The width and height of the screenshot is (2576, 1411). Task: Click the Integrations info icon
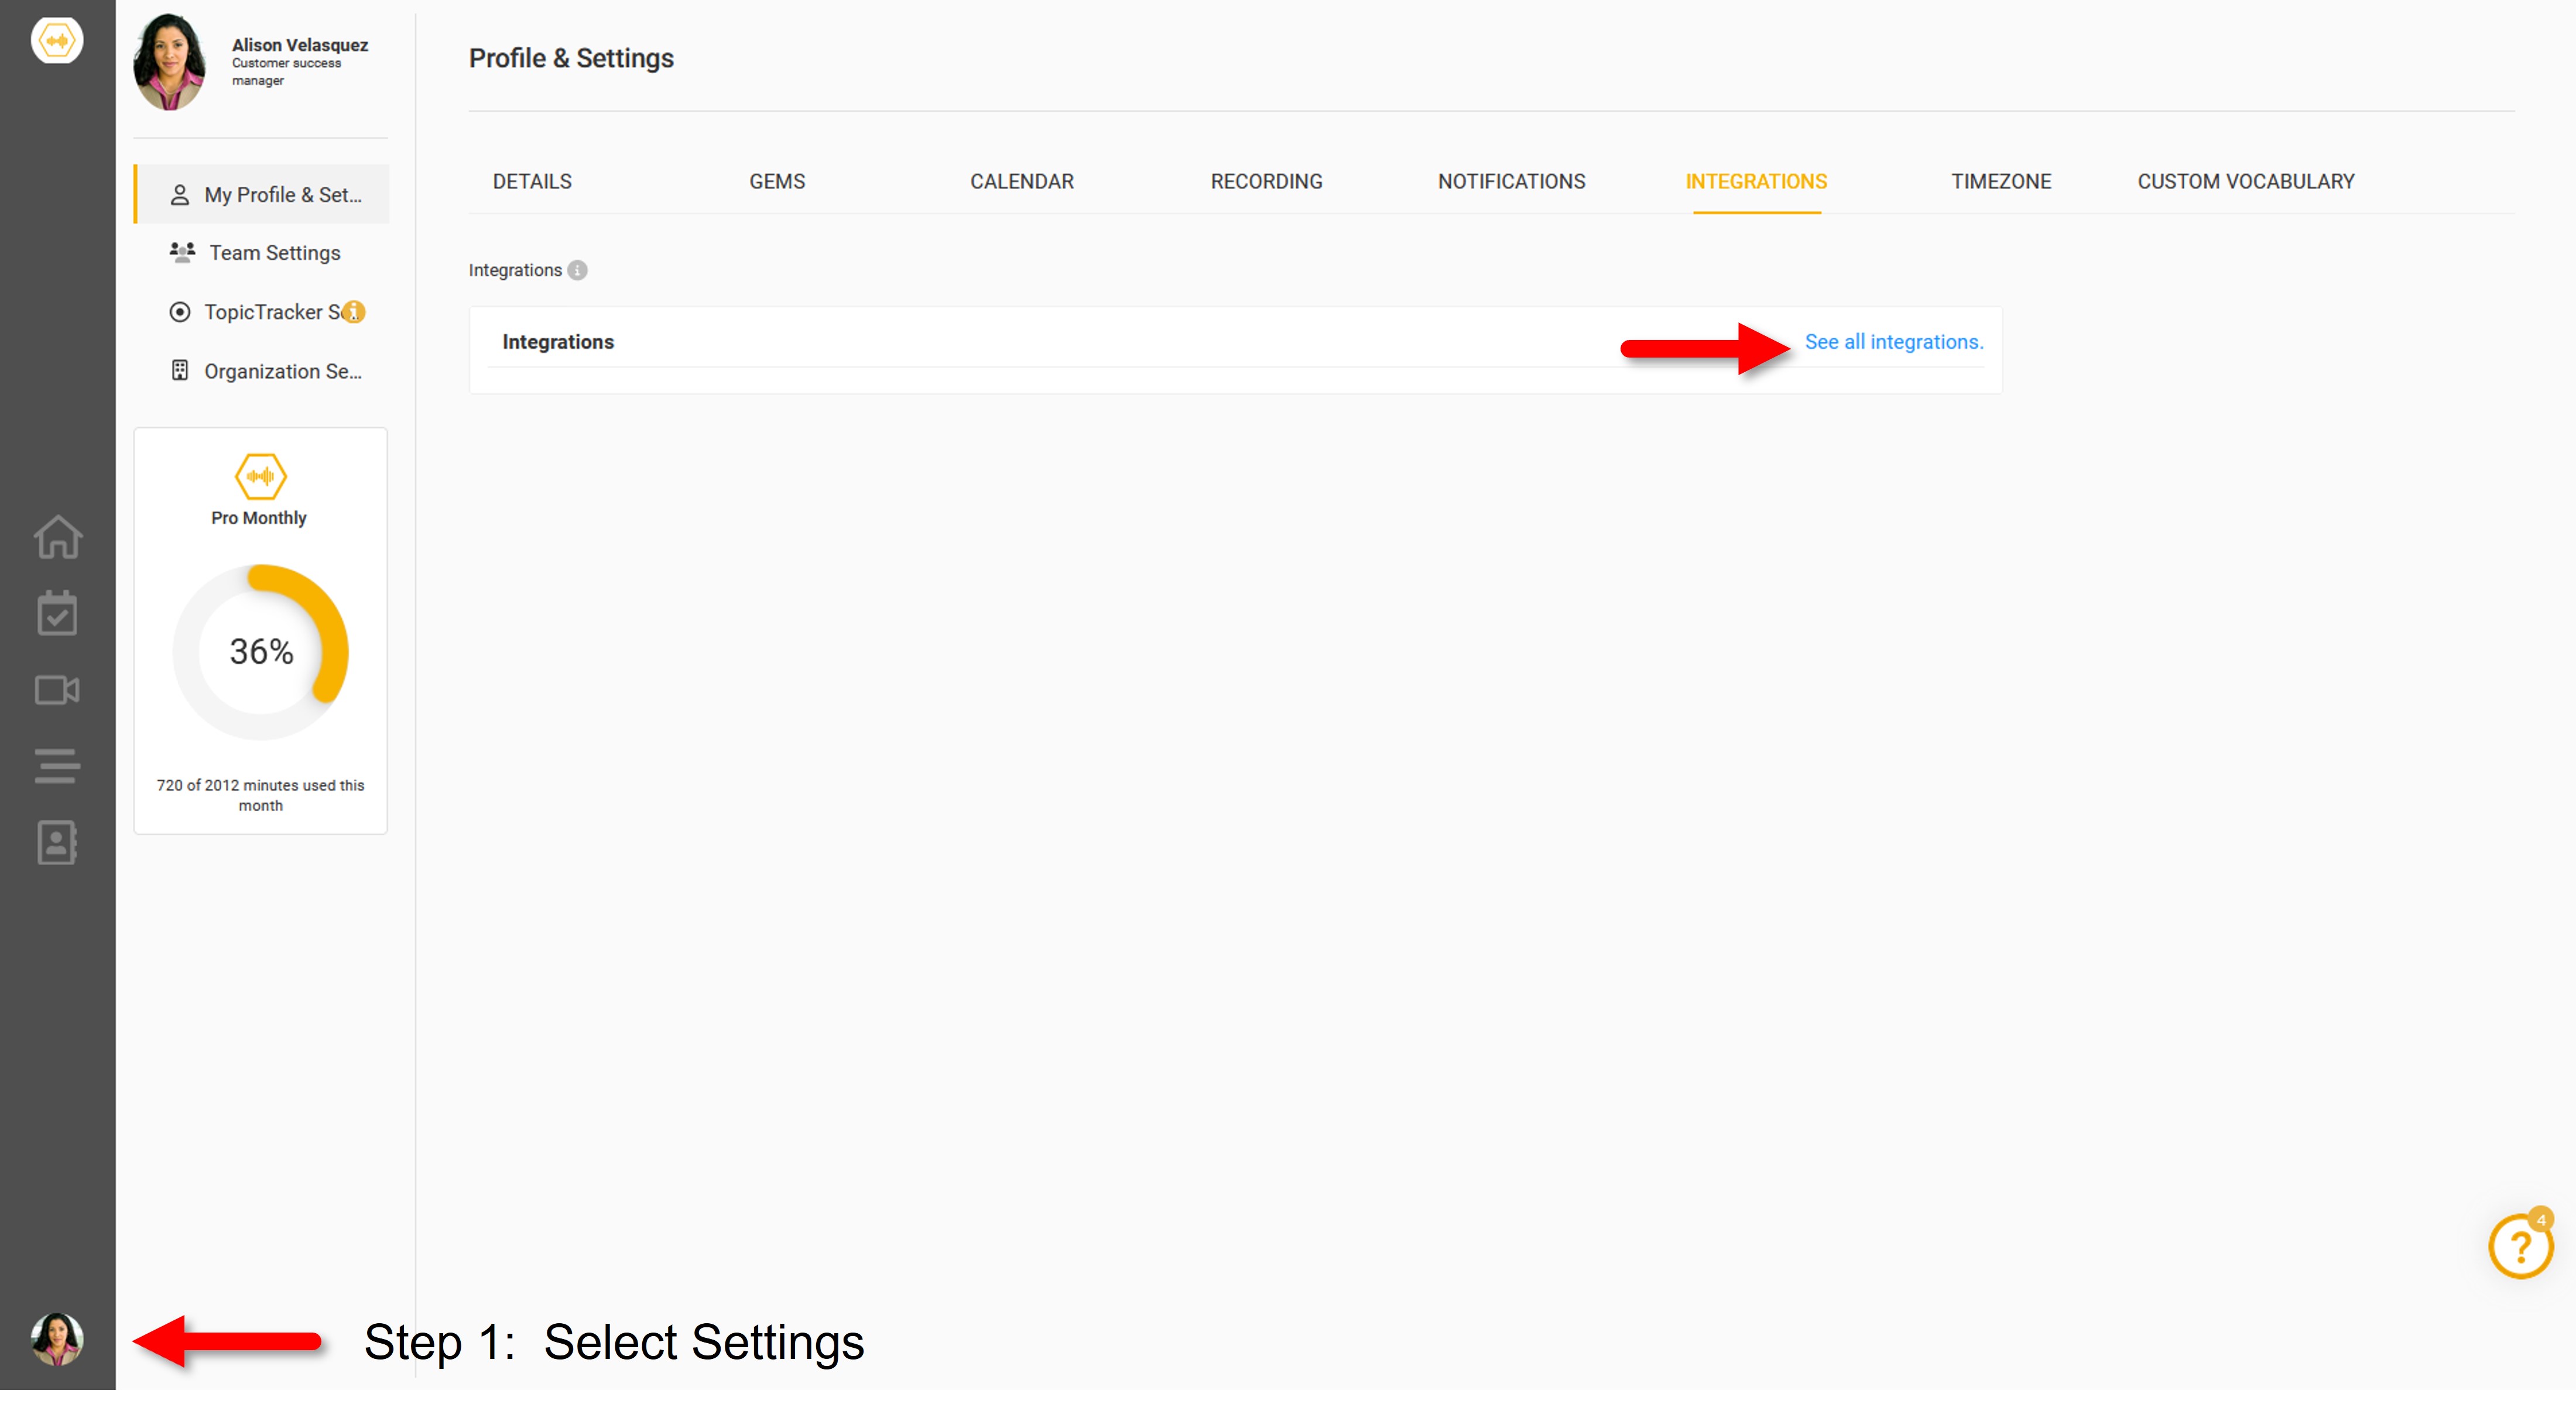tap(577, 270)
